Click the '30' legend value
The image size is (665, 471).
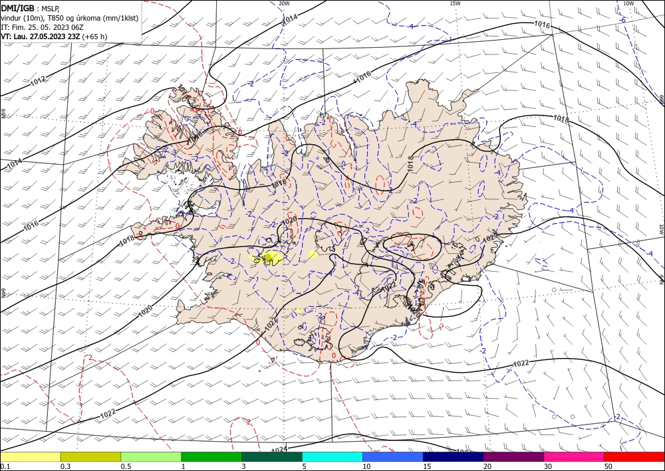(x=548, y=466)
